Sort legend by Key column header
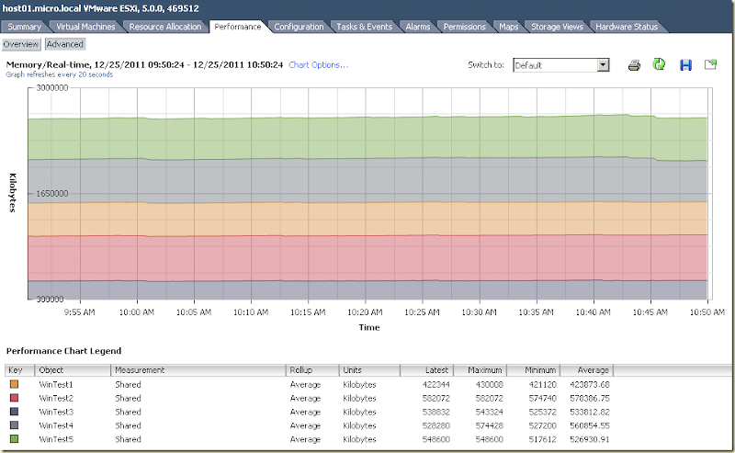This screenshot has height=453, width=735. click(x=19, y=370)
